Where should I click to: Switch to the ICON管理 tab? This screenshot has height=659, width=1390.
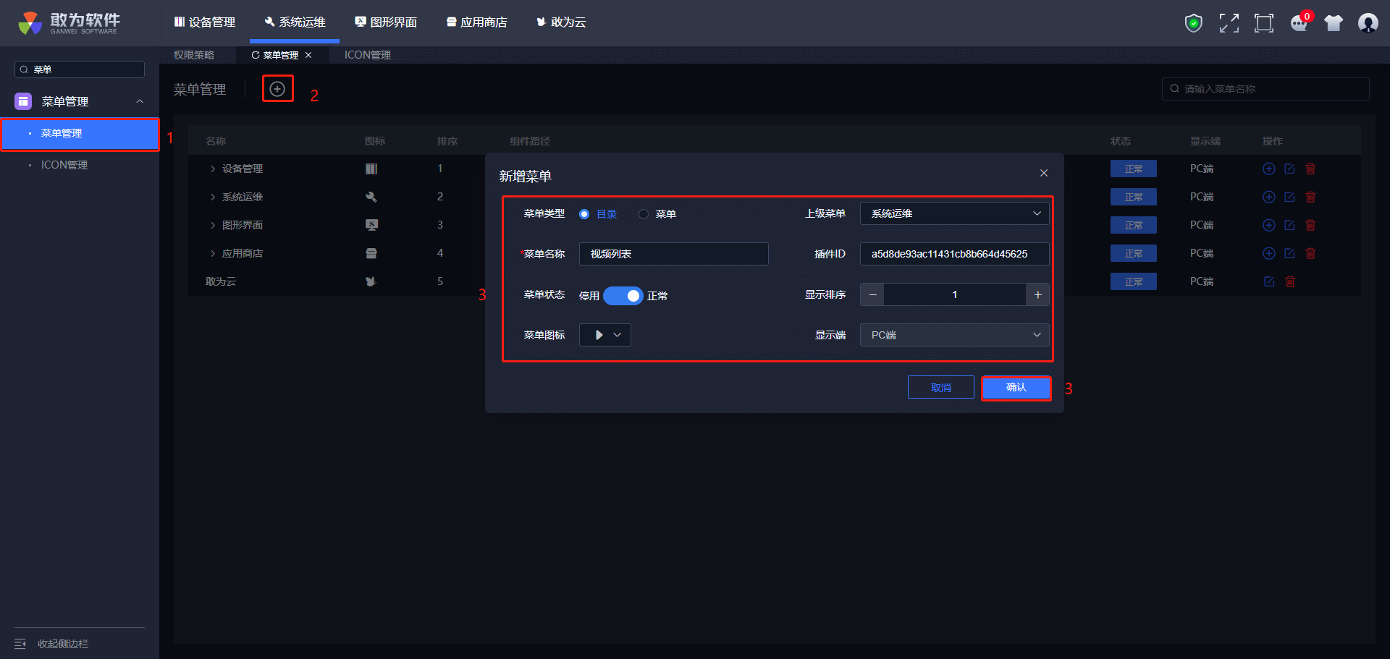(x=367, y=55)
